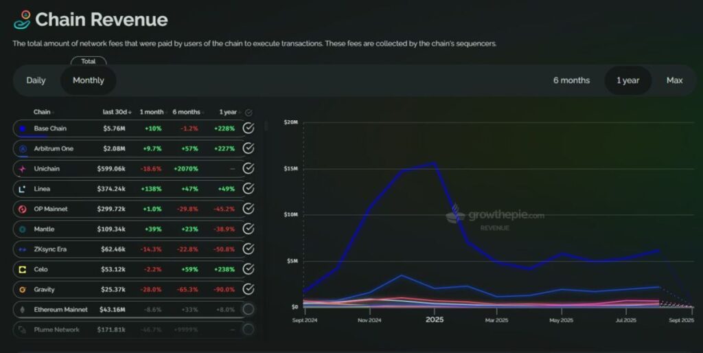Image resolution: width=703 pixels, height=353 pixels.
Task: Click the ZKsync Era arrows icon
Action: click(x=23, y=249)
